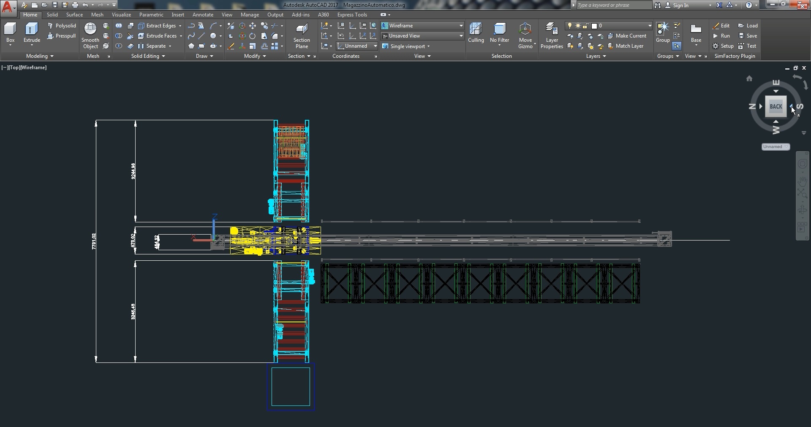811x427 pixels.
Task: Open Layer Properties manager
Action: click(552, 30)
